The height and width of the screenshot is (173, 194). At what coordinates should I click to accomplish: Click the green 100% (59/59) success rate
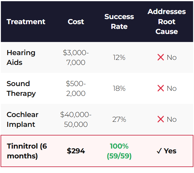pyautogui.click(x=119, y=151)
